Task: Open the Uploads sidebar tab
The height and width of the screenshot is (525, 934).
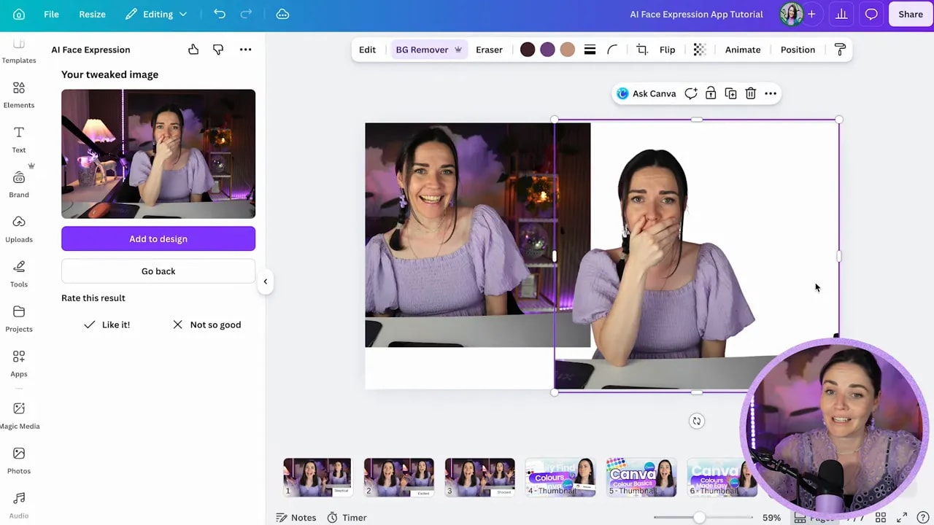Action: pos(19,229)
